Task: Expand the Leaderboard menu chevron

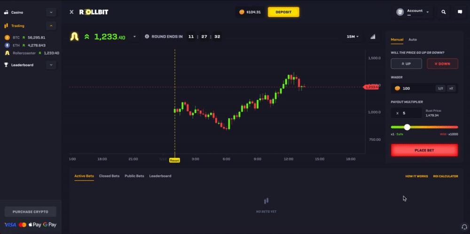Action: 51,65
